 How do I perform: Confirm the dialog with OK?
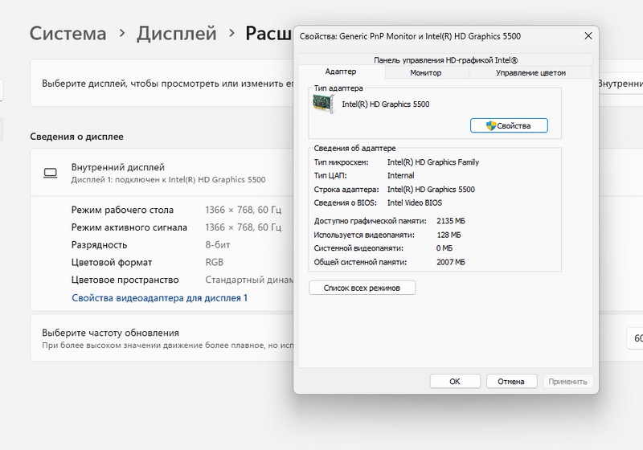tap(454, 382)
